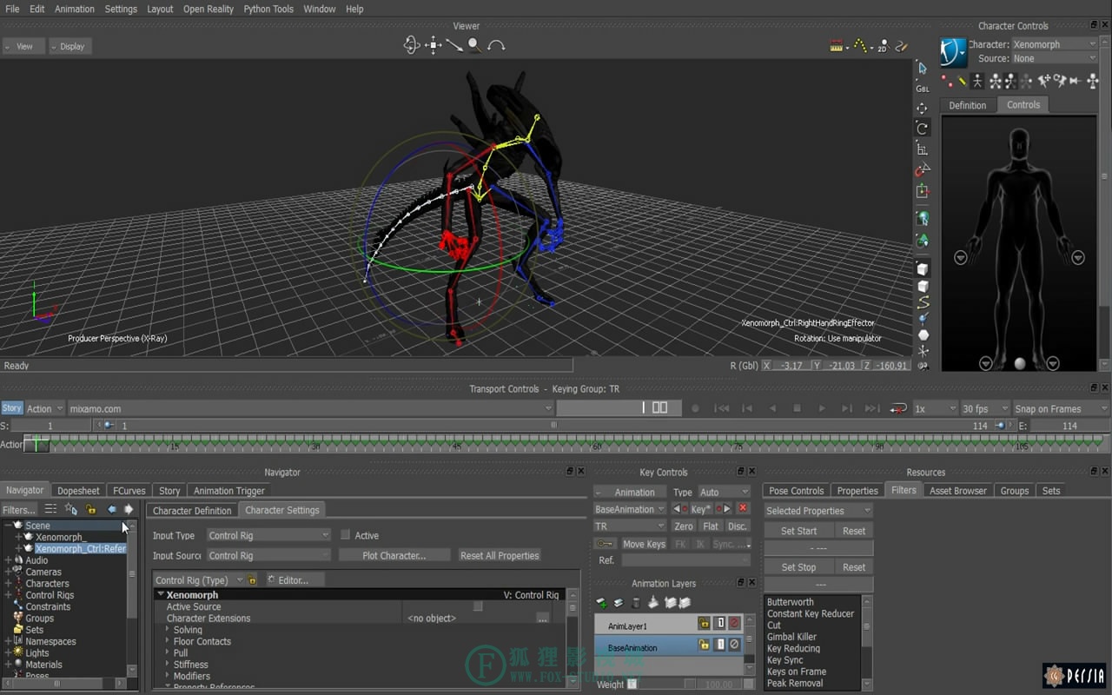Open Key Controls Type Auto dropdown
The height and width of the screenshot is (695, 1112).
click(724, 492)
